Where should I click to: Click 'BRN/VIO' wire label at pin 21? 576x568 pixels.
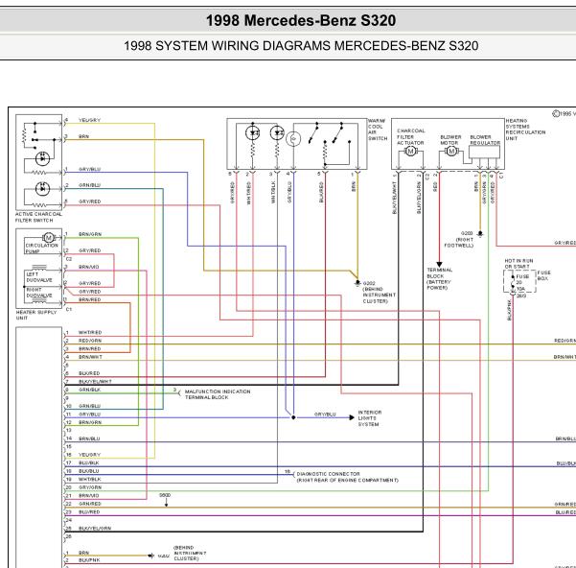tap(89, 496)
